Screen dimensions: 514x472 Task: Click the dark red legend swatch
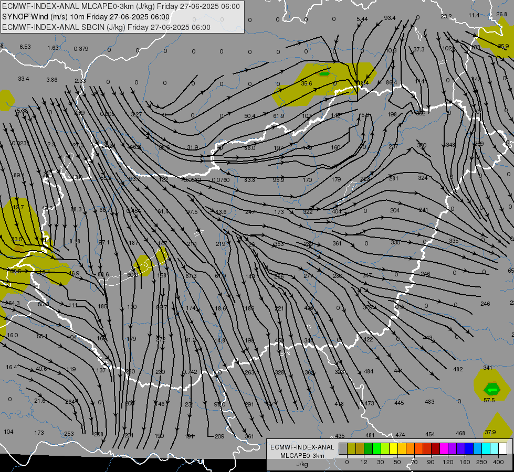click(435, 449)
